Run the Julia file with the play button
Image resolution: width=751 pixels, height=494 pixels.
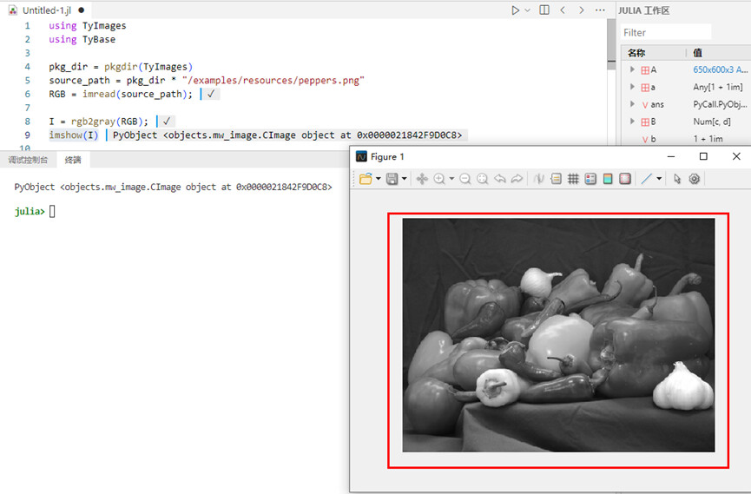515,10
